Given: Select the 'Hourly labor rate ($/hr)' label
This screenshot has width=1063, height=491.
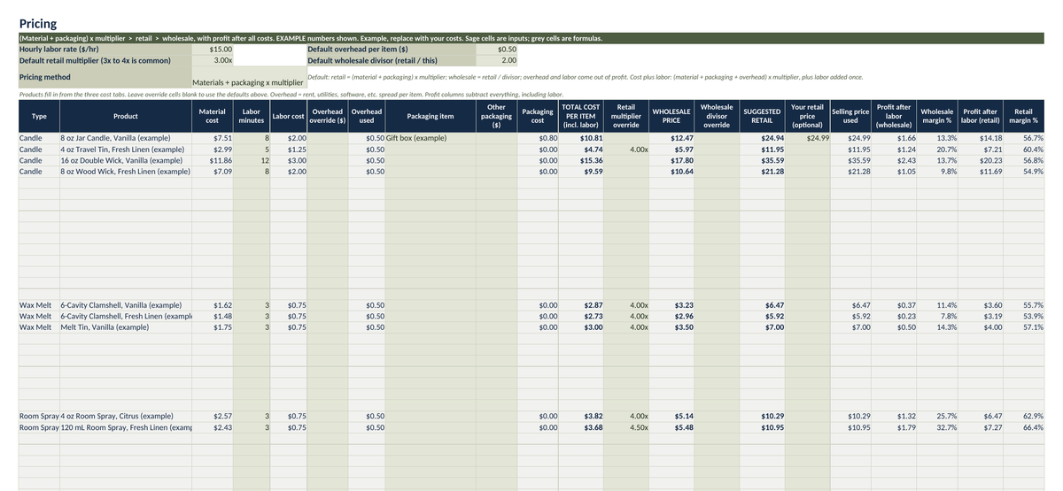Looking at the screenshot, I should 104,50.
